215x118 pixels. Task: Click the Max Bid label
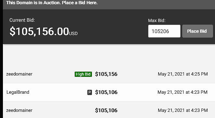pos(157,20)
